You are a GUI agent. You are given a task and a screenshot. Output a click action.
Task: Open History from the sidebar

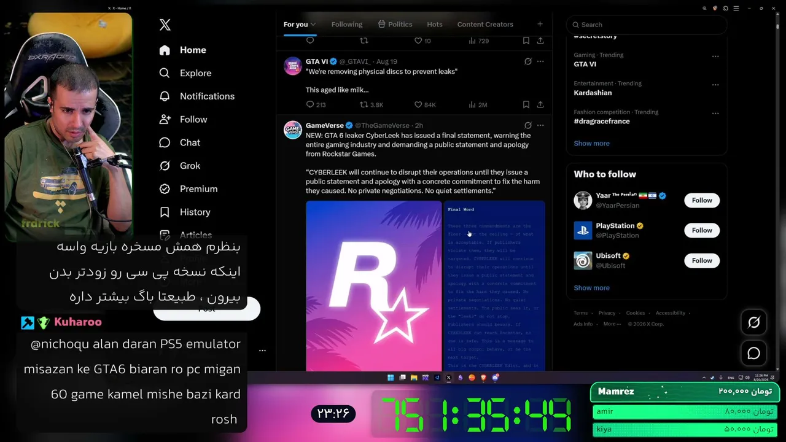click(185, 212)
